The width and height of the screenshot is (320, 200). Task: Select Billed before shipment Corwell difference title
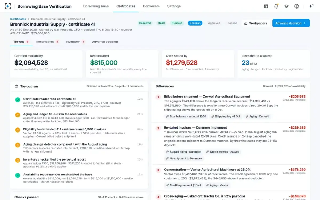click(x=207, y=97)
